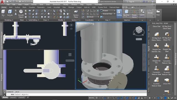Insert Concentric Reducer Steel palette tool
The image size is (177, 100).
tap(157, 71)
